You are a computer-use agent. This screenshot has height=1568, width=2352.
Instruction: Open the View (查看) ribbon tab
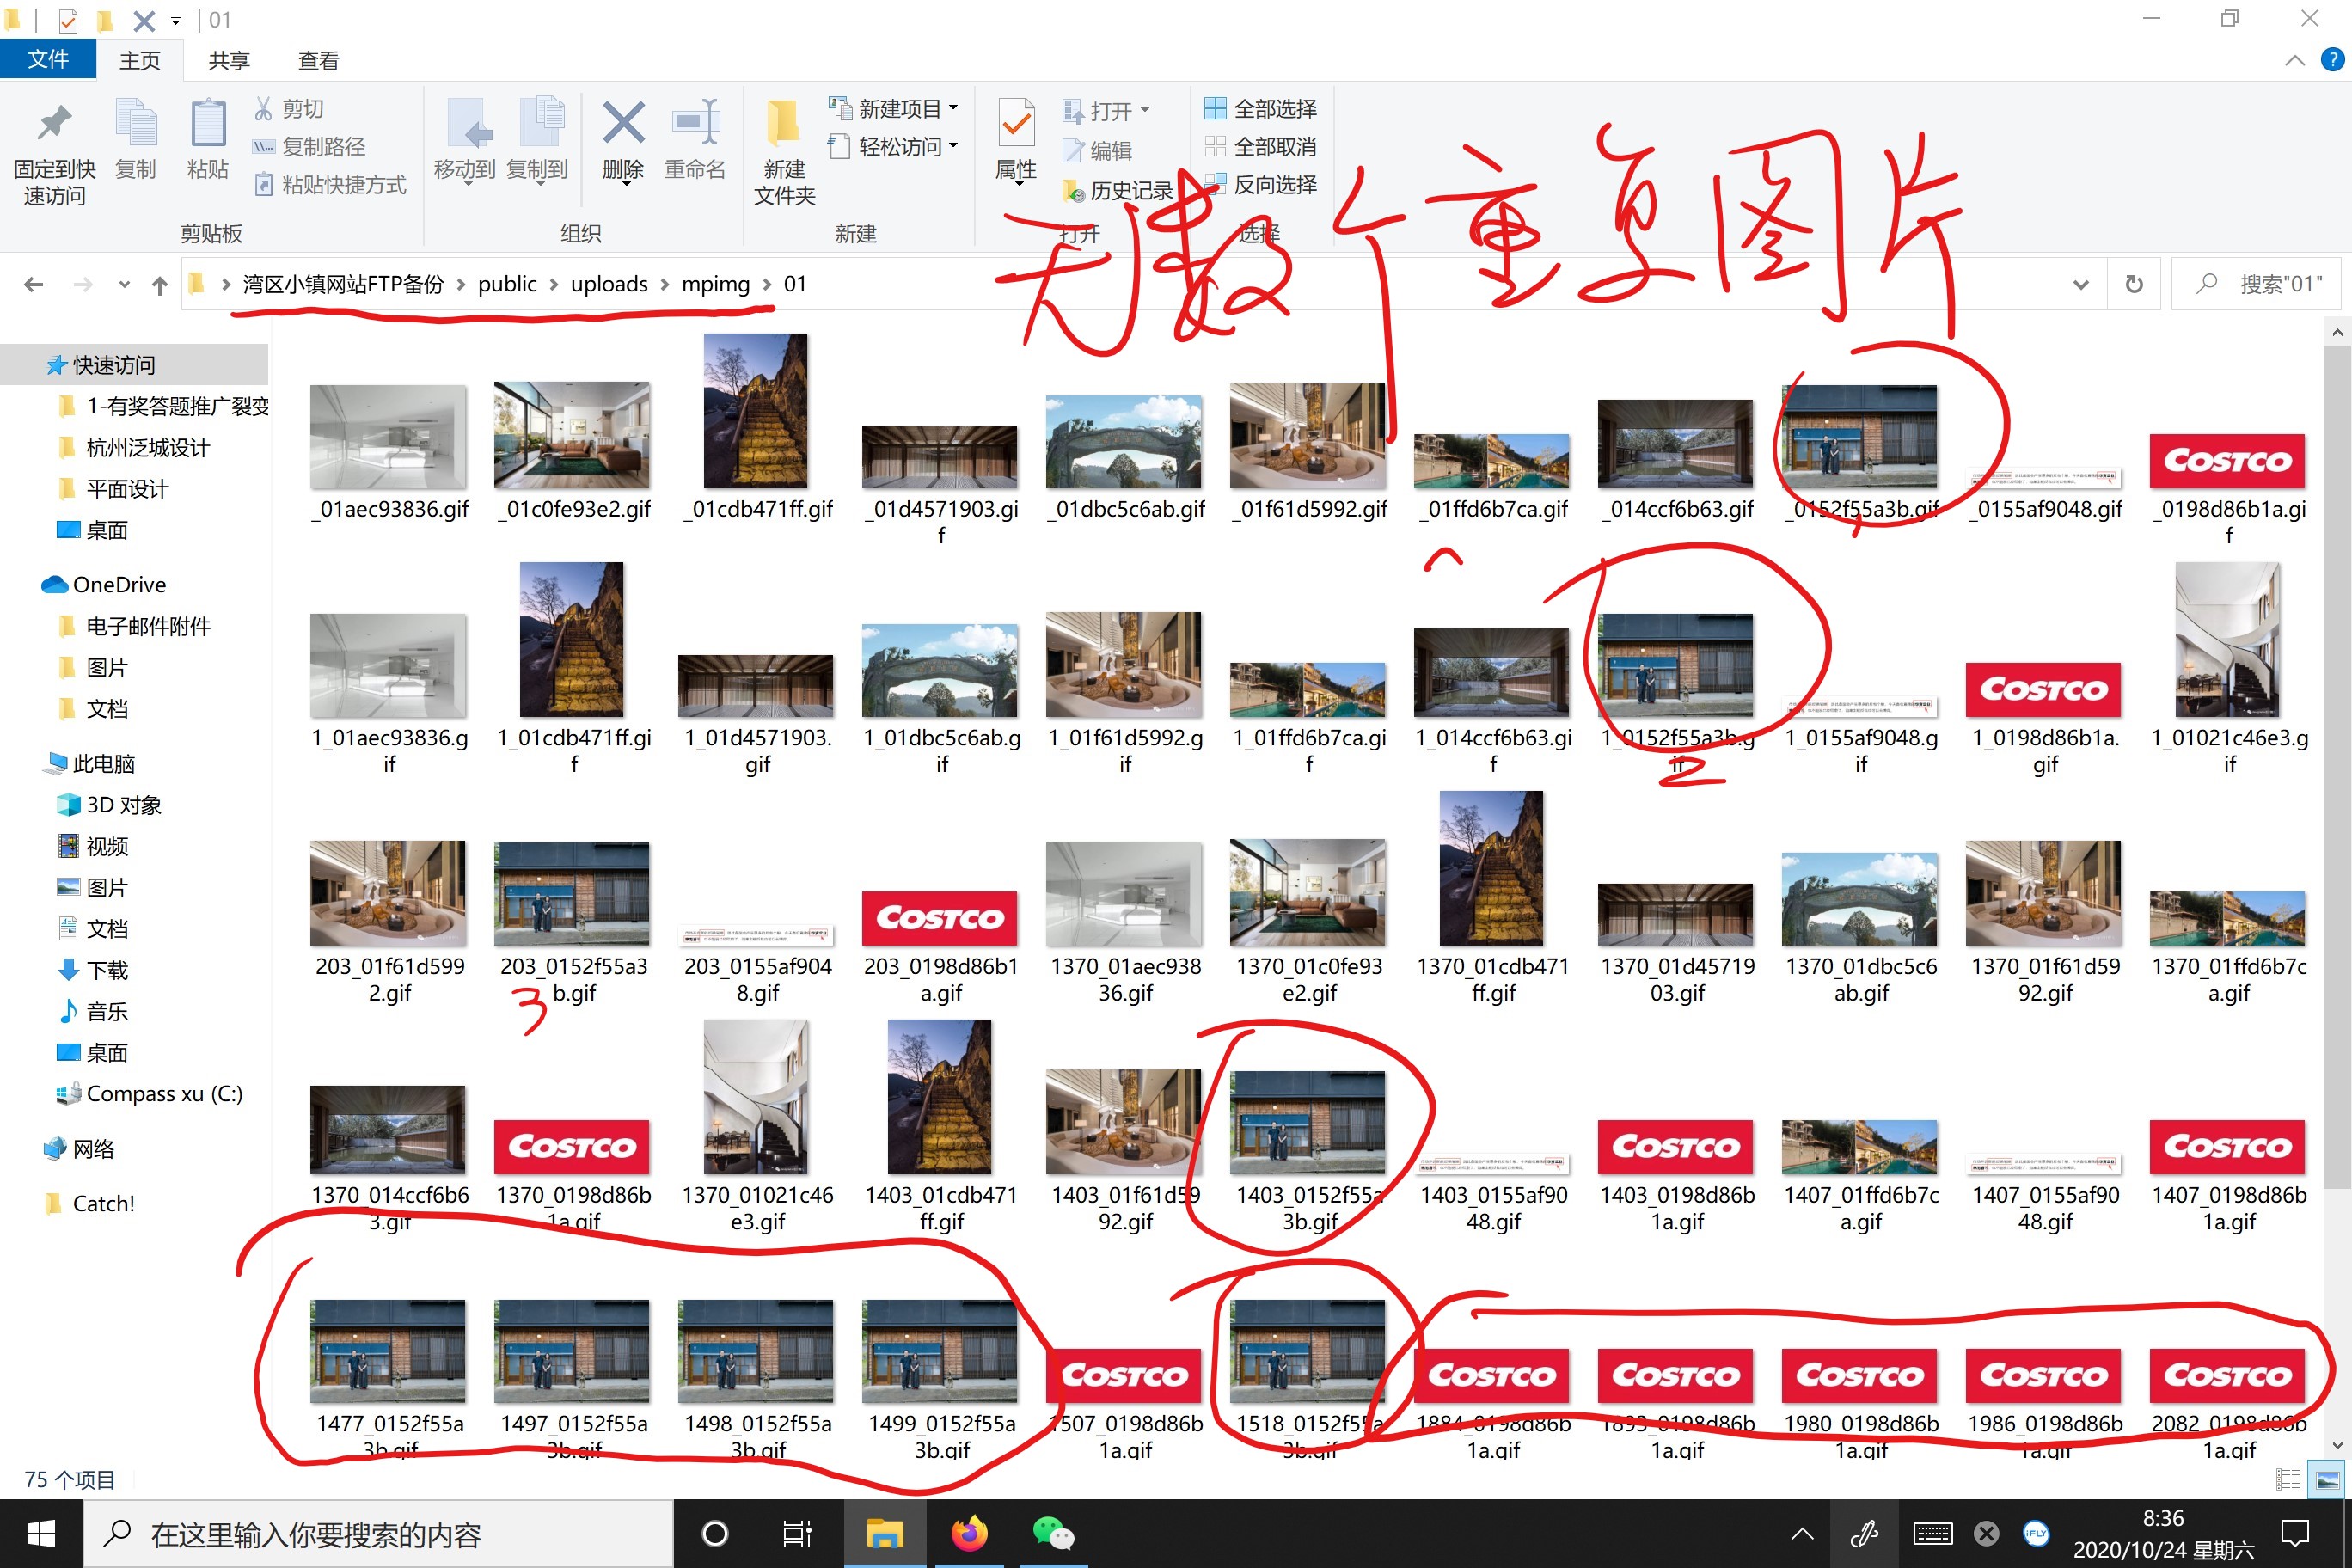tap(318, 61)
